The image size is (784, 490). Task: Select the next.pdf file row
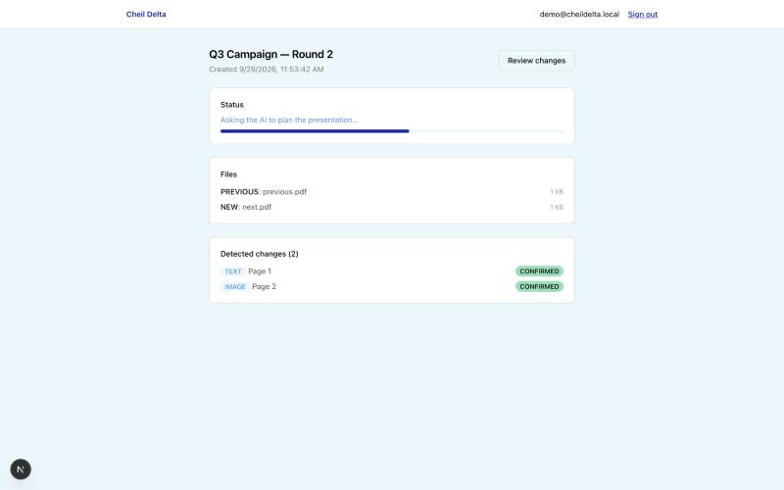(x=392, y=207)
